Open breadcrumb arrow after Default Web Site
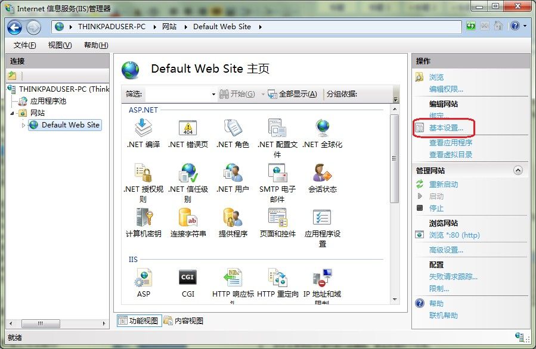Viewport: 536px width, 349px height. click(260, 27)
